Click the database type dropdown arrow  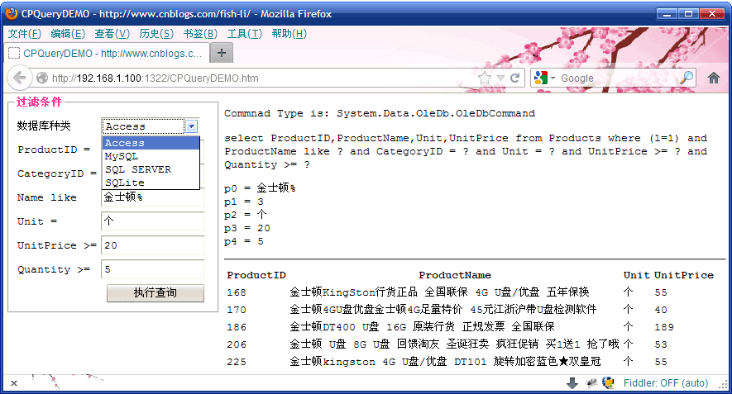(x=192, y=126)
